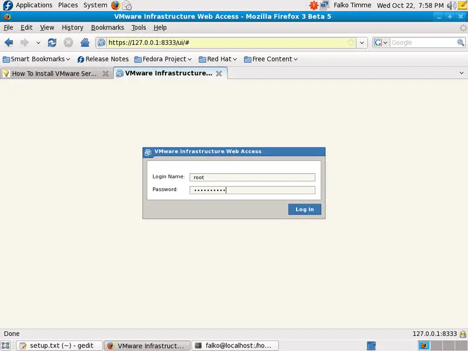This screenshot has height=351, width=468.
Task: Click the Login Name field
Action: click(252, 177)
